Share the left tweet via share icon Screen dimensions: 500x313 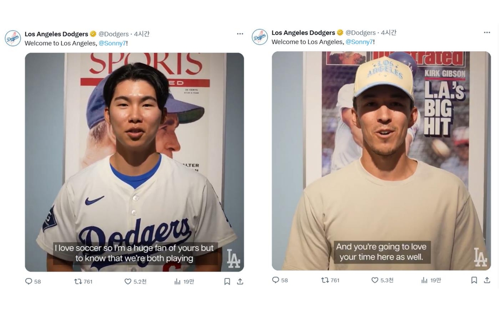click(240, 282)
